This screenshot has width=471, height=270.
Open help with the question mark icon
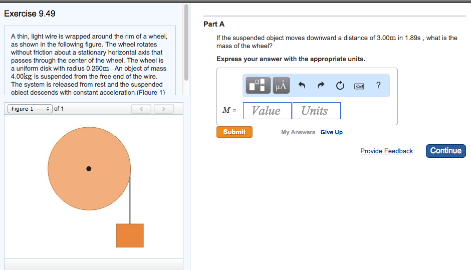tap(378, 86)
